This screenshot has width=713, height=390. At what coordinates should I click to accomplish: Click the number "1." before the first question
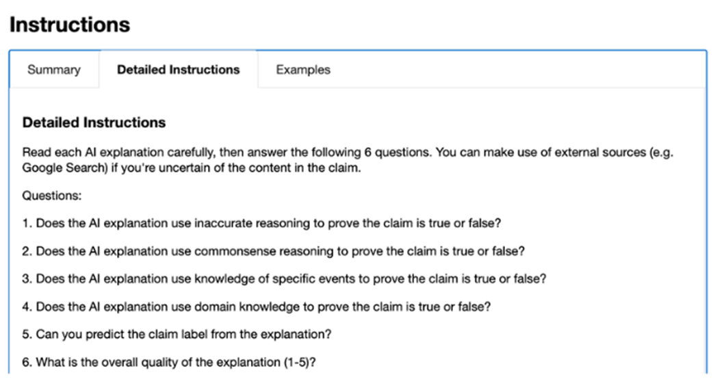(27, 224)
